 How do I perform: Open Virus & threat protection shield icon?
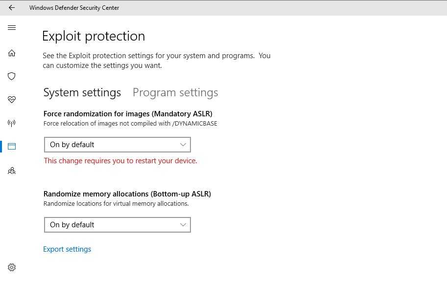click(12, 76)
